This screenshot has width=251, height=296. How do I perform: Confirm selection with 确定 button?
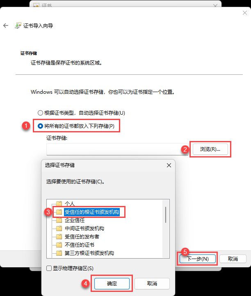click(112, 283)
